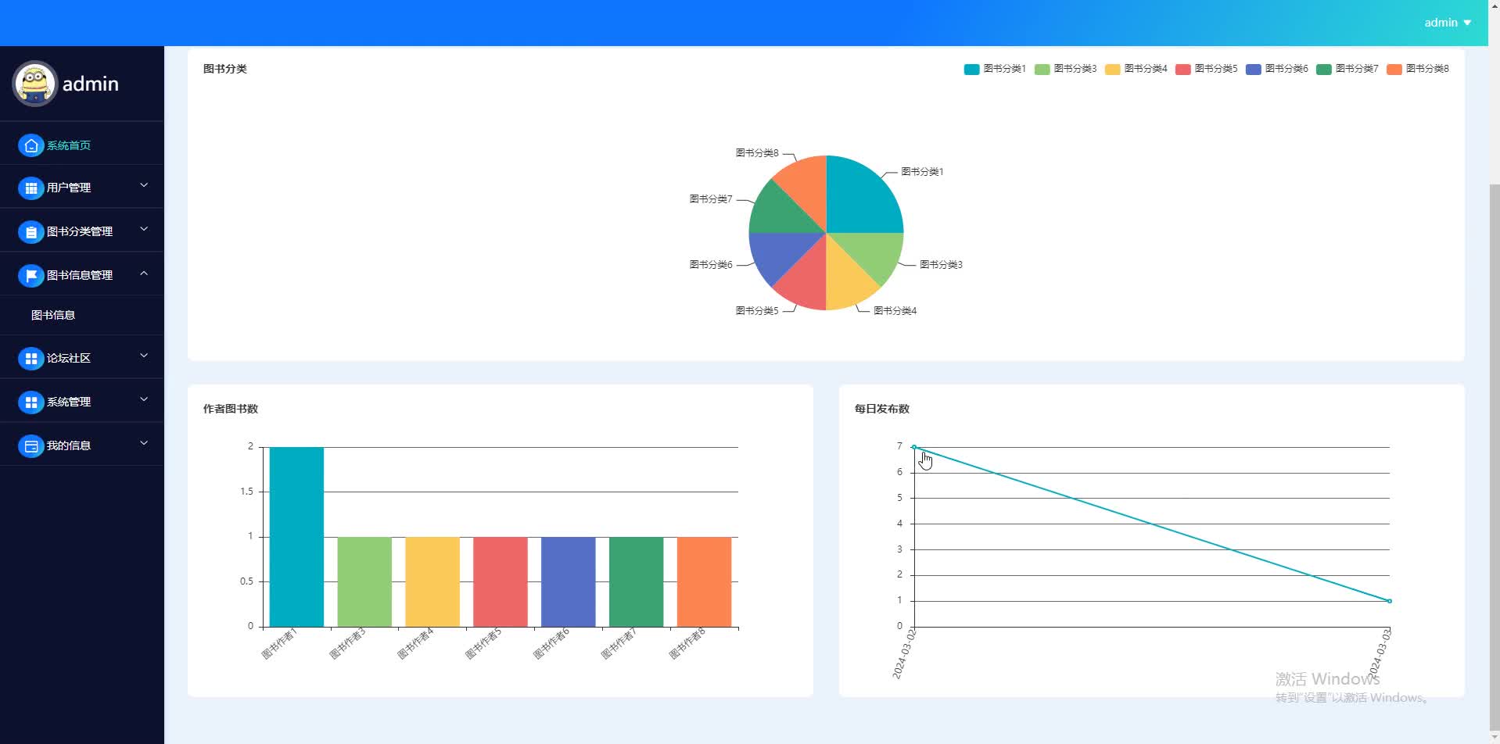This screenshot has height=744, width=1500.
Task: Click the 2024-03-03 line chart data point
Action: click(x=1389, y=601)
